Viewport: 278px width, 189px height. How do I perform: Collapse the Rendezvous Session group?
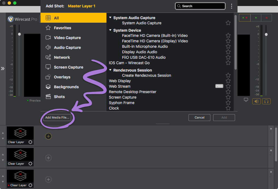(110, 70)
